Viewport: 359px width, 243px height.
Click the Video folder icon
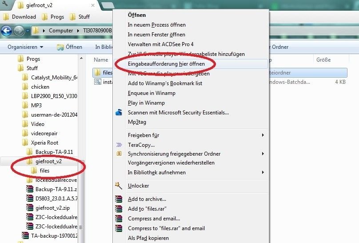pyautogui.click(x=25, y=124)
